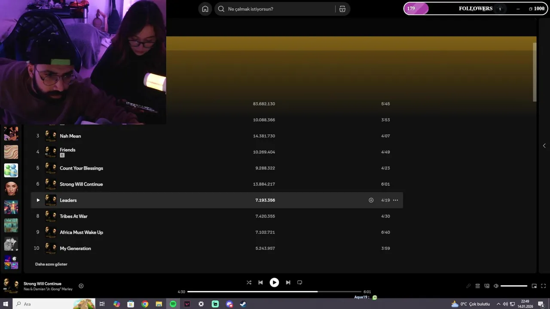Open the woman's face playlist cover in the sidebar
The width and height of the screenshot is (550, 309).
click(11, 189)
